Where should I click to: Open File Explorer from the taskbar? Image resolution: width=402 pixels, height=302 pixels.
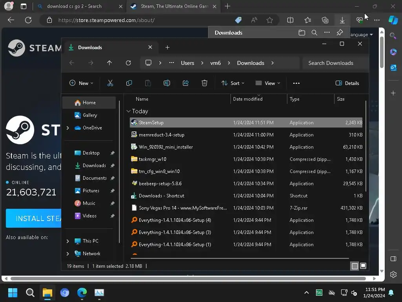pos(48,293)
